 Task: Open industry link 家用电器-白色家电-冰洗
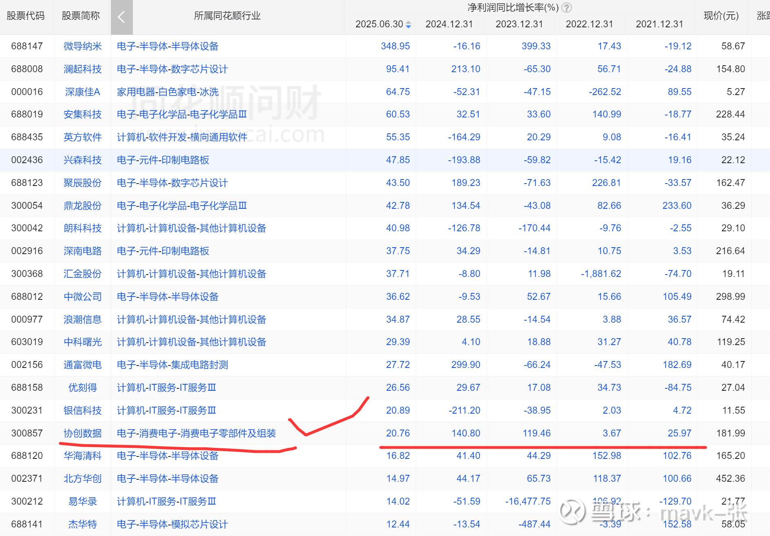[x=168, y=92]
